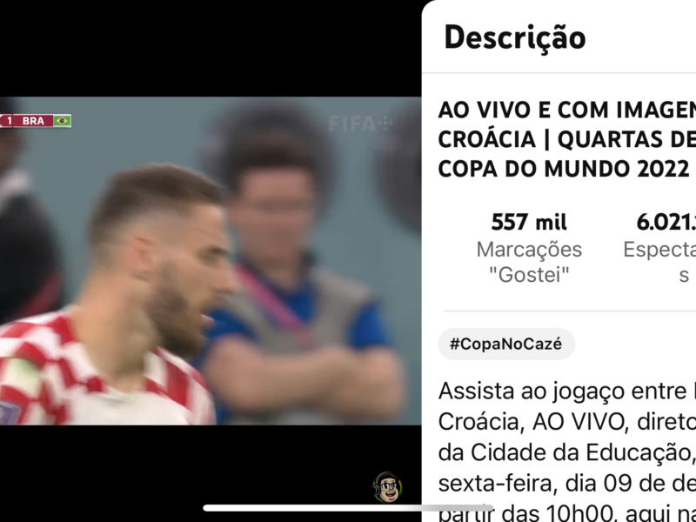Tap the 6.021 Espectadores viewer count
The image size is (696, 522).
666,222
